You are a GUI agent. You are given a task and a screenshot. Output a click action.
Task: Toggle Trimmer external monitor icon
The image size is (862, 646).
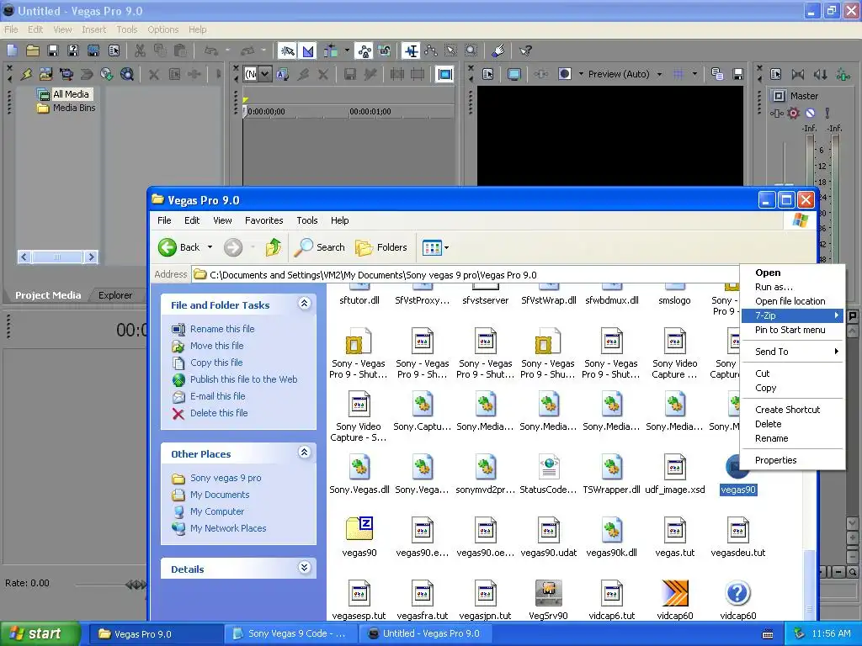coord(444,74)
